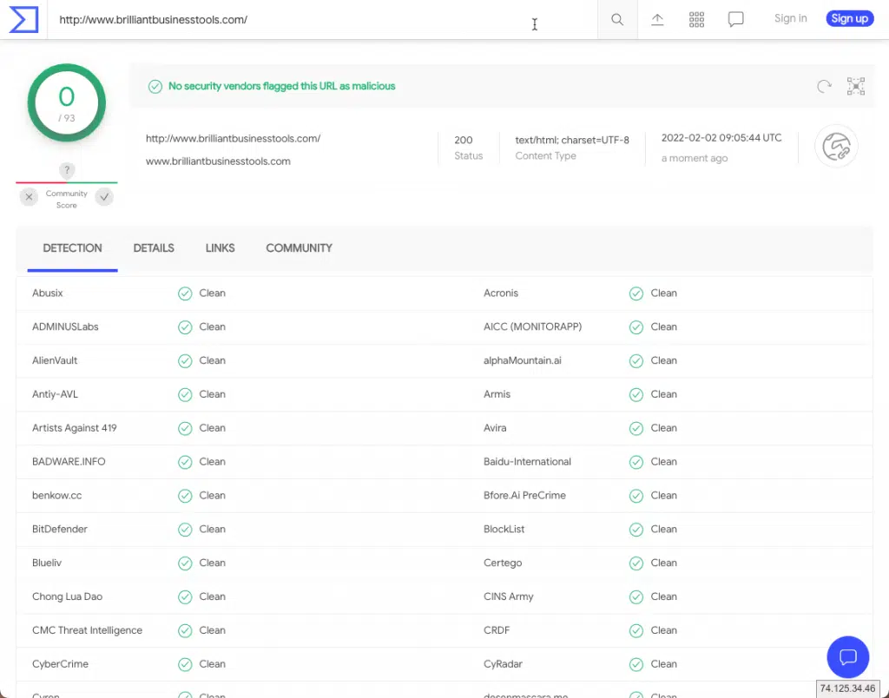Click check icon next to no-vendors-flagged message
Viewport: 889px width, 698px height.
click(155, 86)
